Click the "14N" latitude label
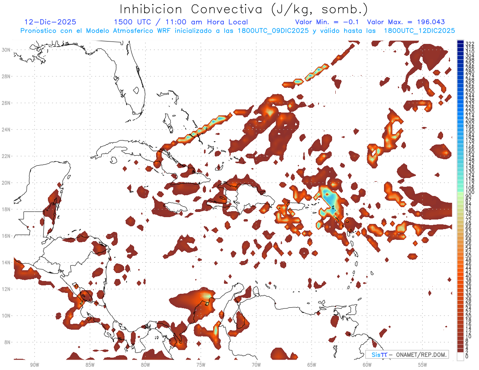The width and height of the screenshot is (479, 370). tap(6, 262)
